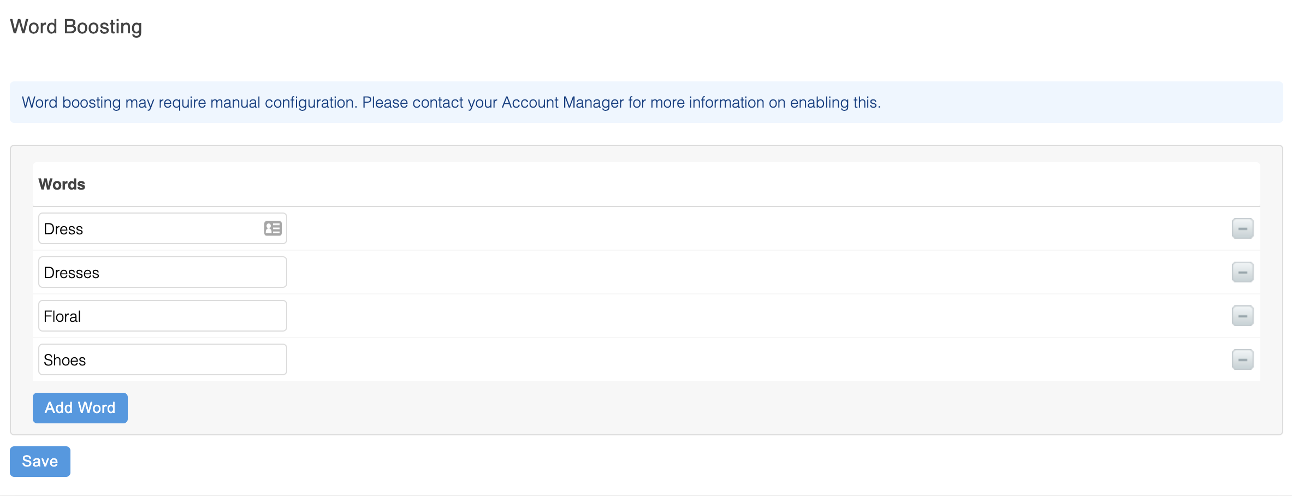Select the Shoes word input
This screenshot has width=1292, height=496.
[163, 359]
